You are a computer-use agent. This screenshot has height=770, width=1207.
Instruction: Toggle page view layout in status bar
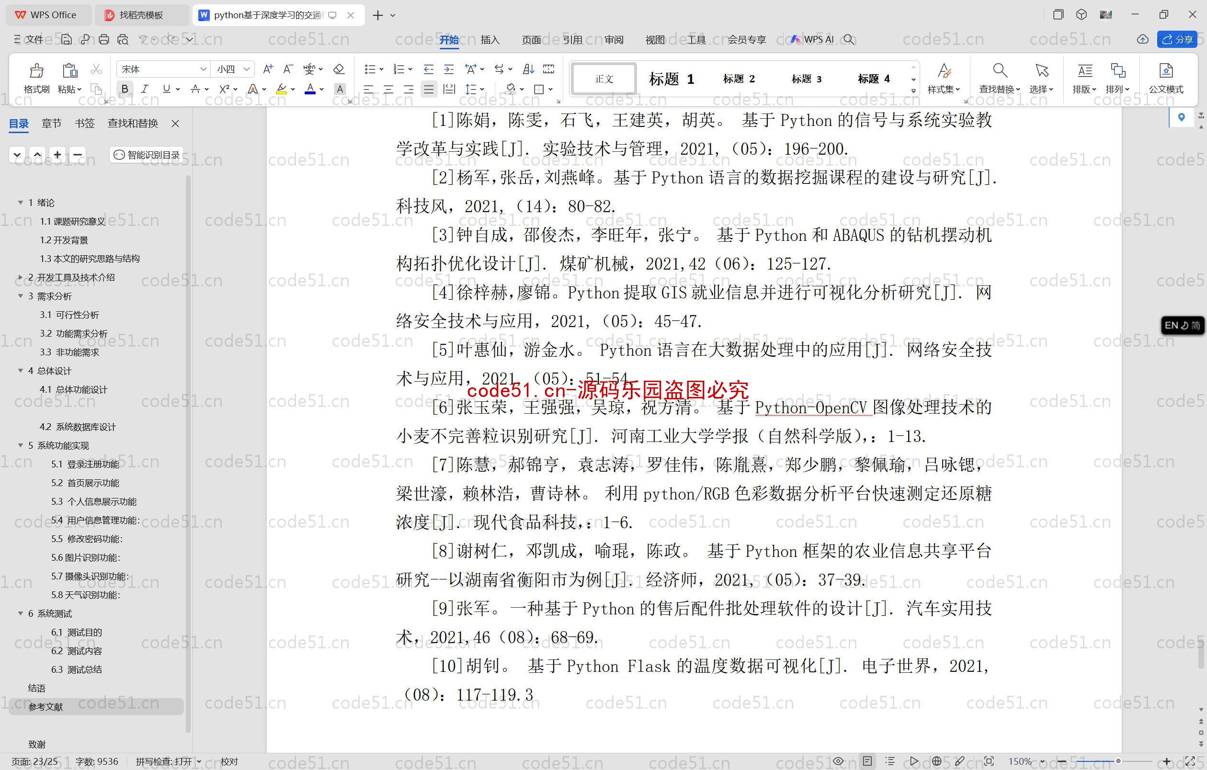[867, 761]
